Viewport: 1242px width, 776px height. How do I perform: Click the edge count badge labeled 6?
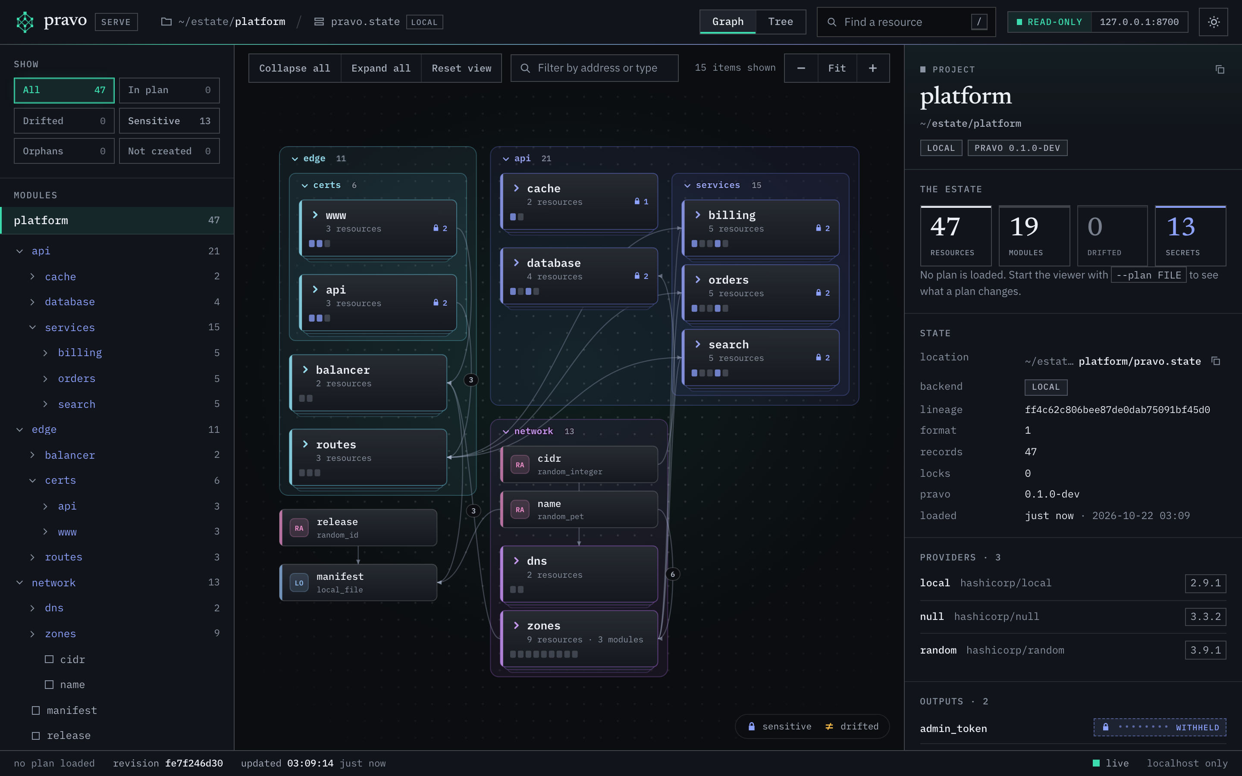point(672,574)
